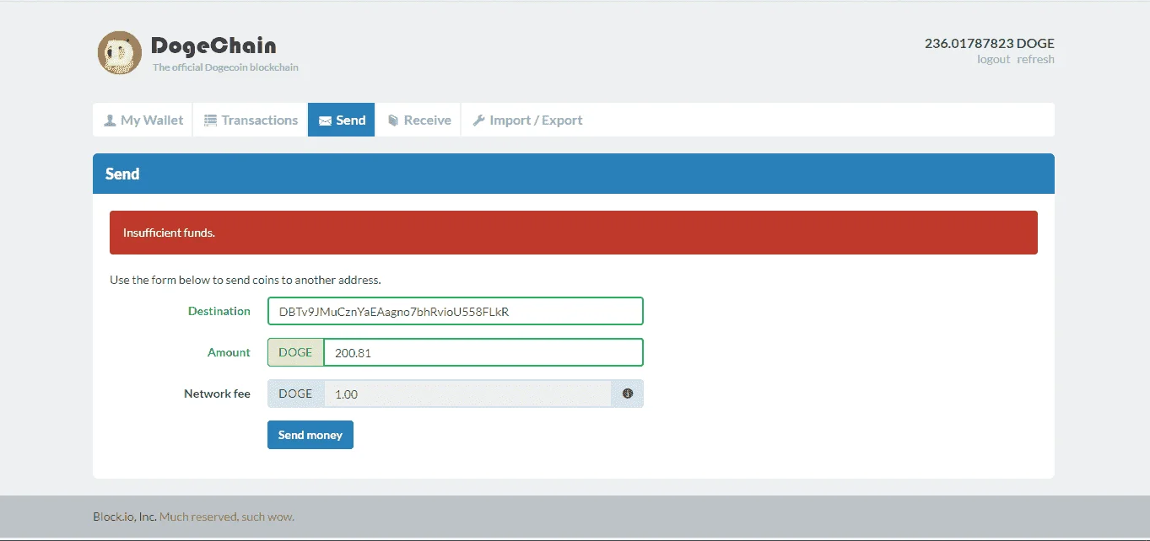The image size is (1150, 541).
Task: Click the DogeChain title text
Action: click(x=213, y=46)
